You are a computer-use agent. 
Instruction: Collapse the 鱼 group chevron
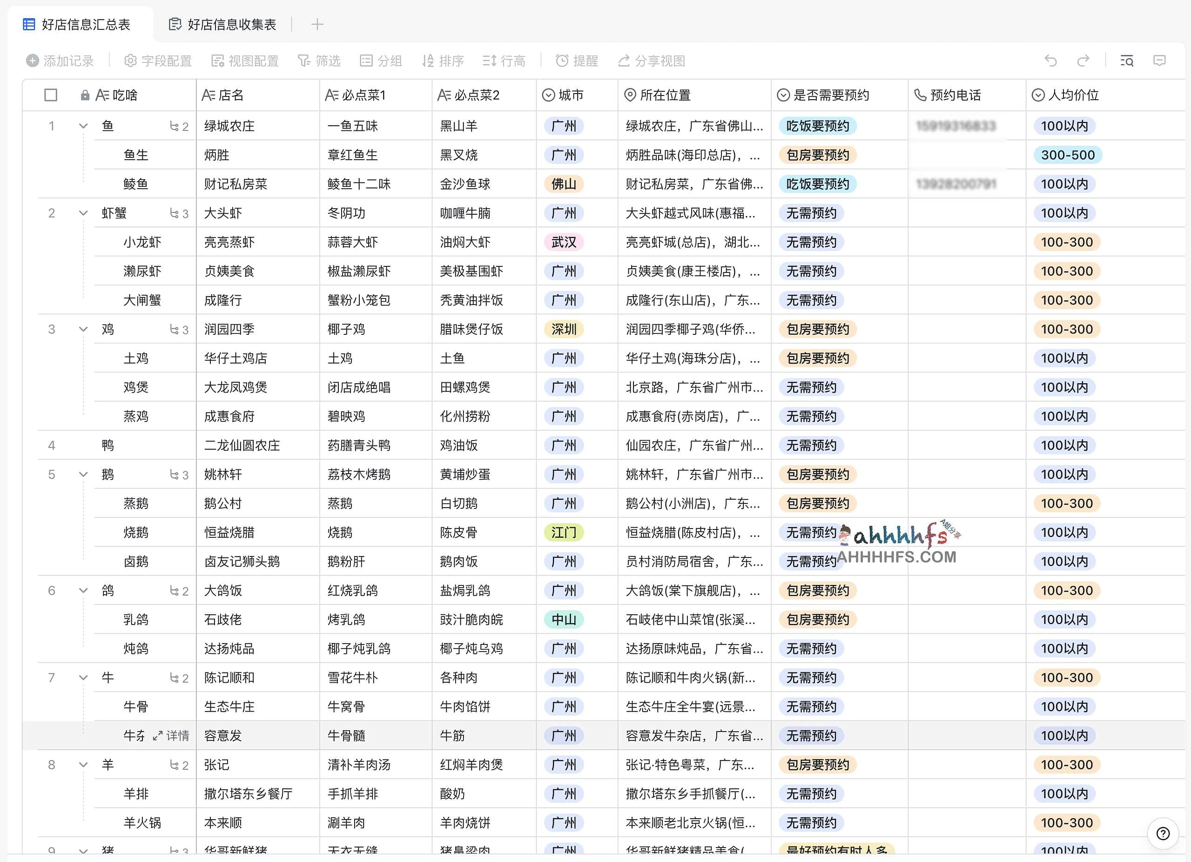click(83, 126)
